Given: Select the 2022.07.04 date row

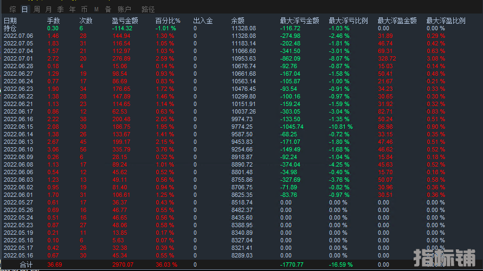Looking at the screenshot, I should (18, 51).
